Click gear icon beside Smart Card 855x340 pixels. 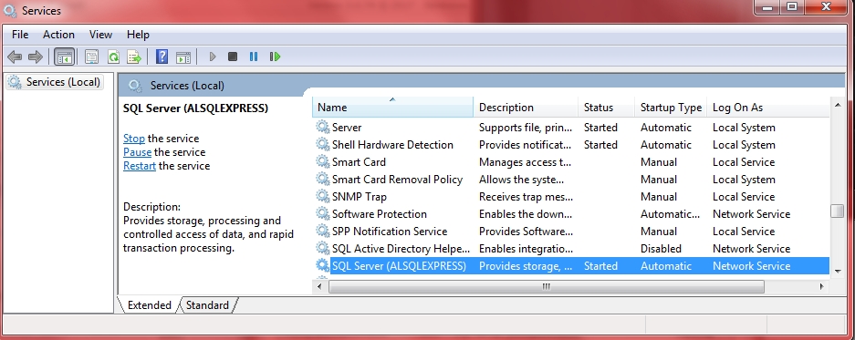pos(323,162)
